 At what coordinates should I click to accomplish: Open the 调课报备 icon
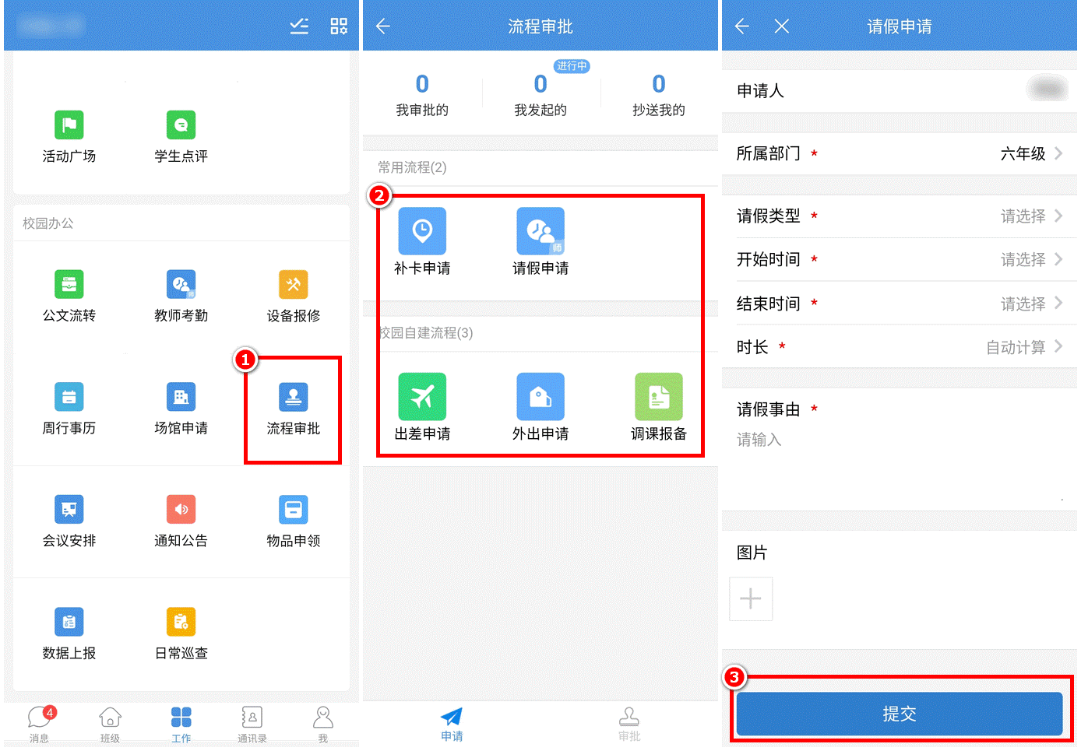(658, 397)
